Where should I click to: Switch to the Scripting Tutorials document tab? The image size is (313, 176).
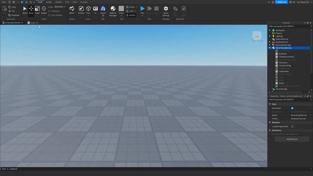pyautogui.click(x=12, y=23)
